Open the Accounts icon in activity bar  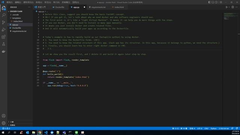(3, 116)
